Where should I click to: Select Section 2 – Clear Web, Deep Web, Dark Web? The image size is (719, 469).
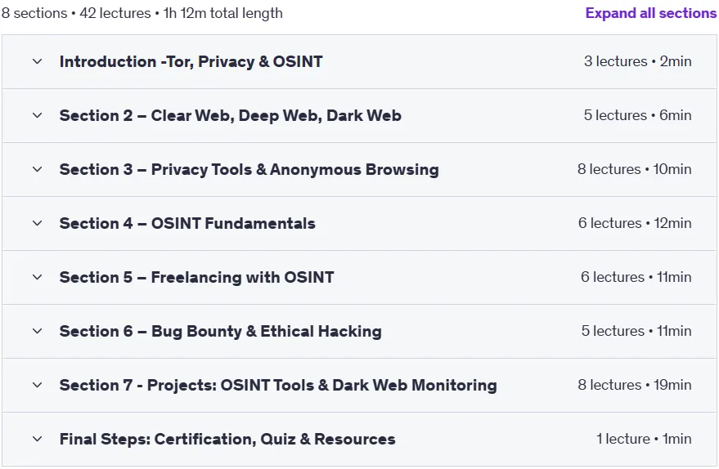pyautogui.click(x=230, y=115)
